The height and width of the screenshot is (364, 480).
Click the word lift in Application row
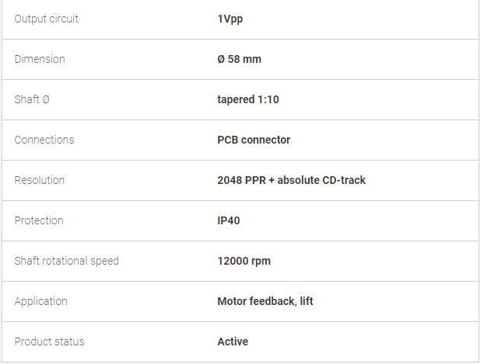click(307, 301)
